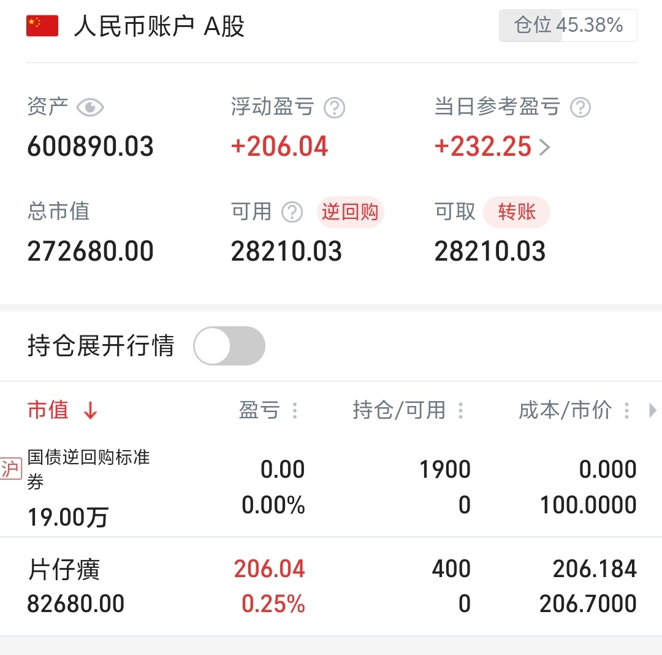Open help icon beside 当日参考盈亏
Viewport: 662px width, 655px height.
point(580,108)
